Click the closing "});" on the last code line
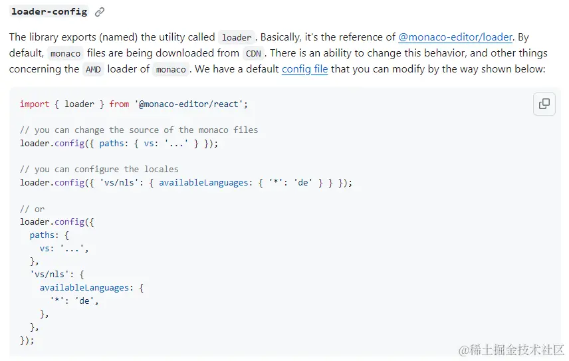 [x=27, y=340]
